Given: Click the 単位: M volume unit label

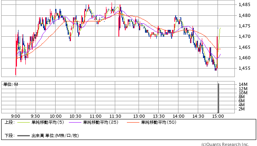Looking at the screenshot, I should pos(10,84).
